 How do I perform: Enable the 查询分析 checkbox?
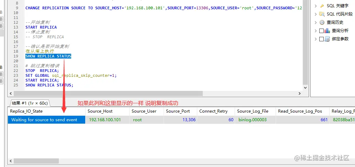tap(321, 31)
